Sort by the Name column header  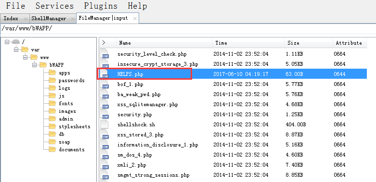[164, 43]
